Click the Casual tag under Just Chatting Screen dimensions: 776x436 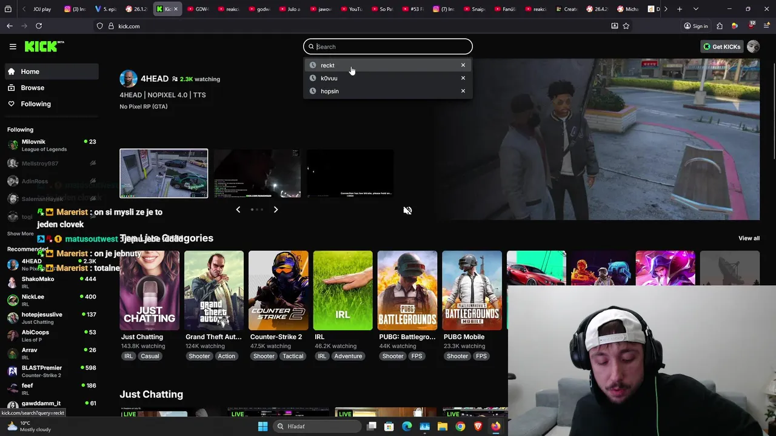pyautogui.click(x=150, y=356)
